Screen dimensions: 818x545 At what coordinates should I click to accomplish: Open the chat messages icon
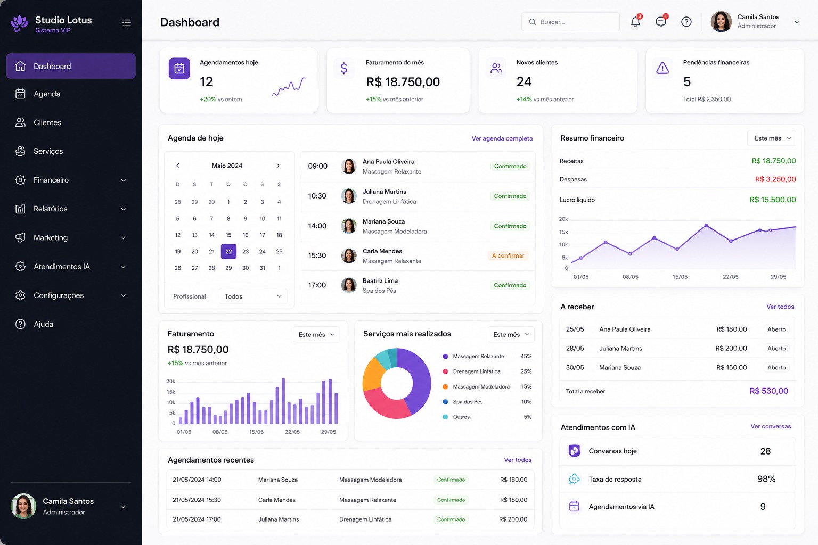(661, 22)
